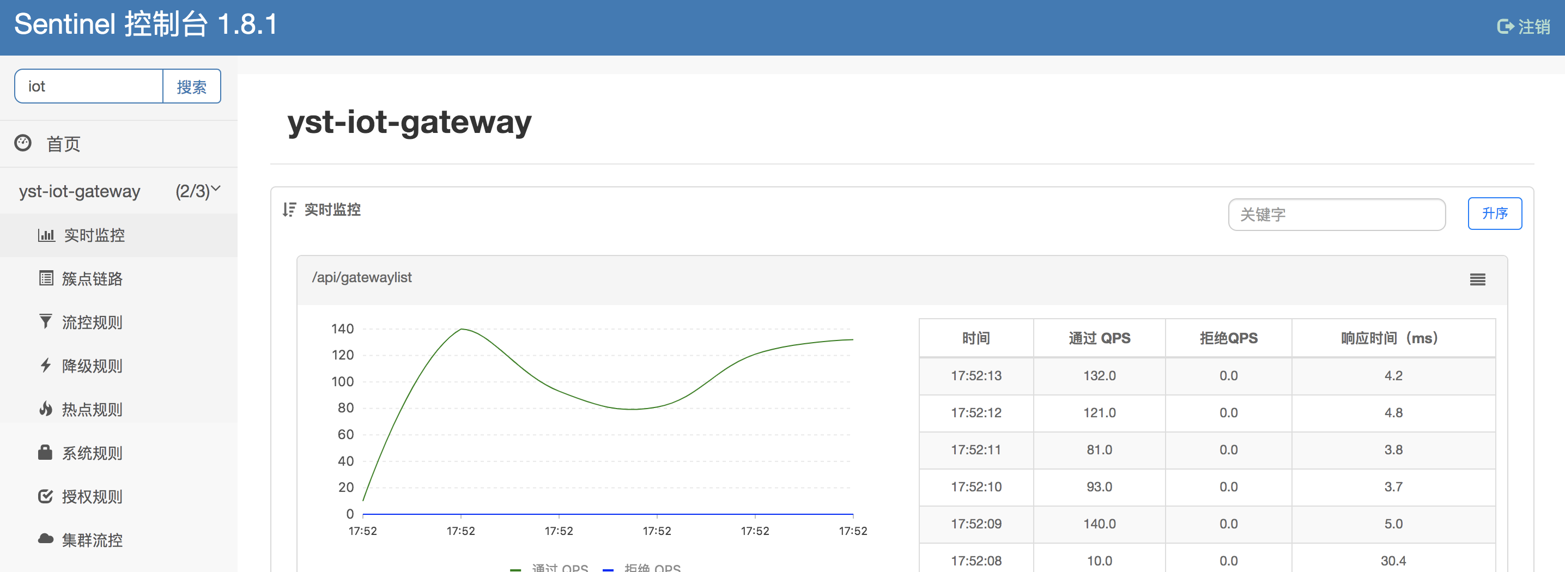Screen dimensions: 1565x572
Task: Click the sort icon next to 实时监控 header
Action: [x=289, y=210]
